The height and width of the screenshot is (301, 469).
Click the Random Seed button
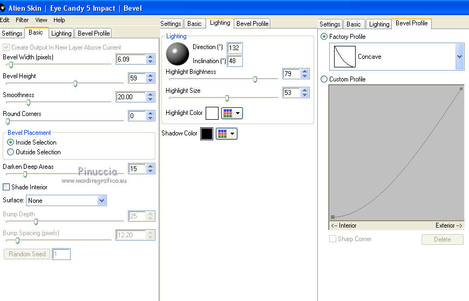27,254
